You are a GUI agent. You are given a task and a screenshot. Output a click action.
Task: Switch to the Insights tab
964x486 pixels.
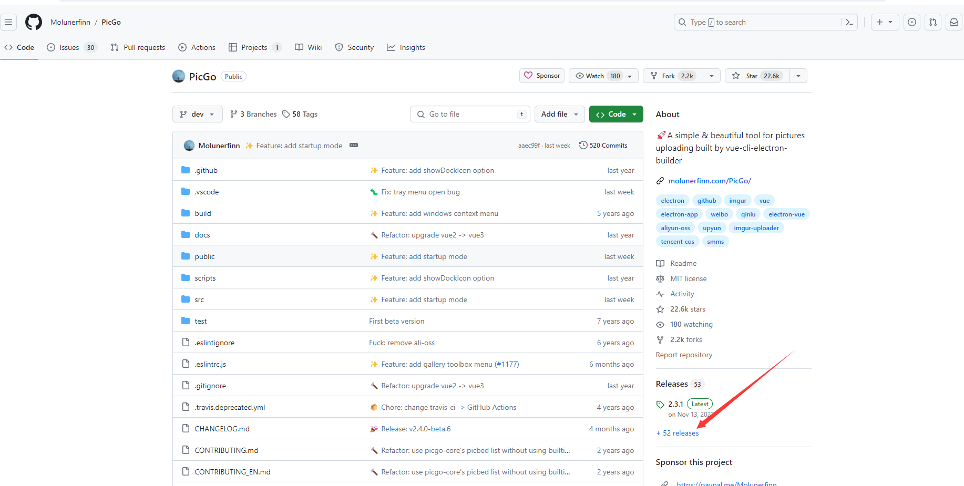point(406,47)
